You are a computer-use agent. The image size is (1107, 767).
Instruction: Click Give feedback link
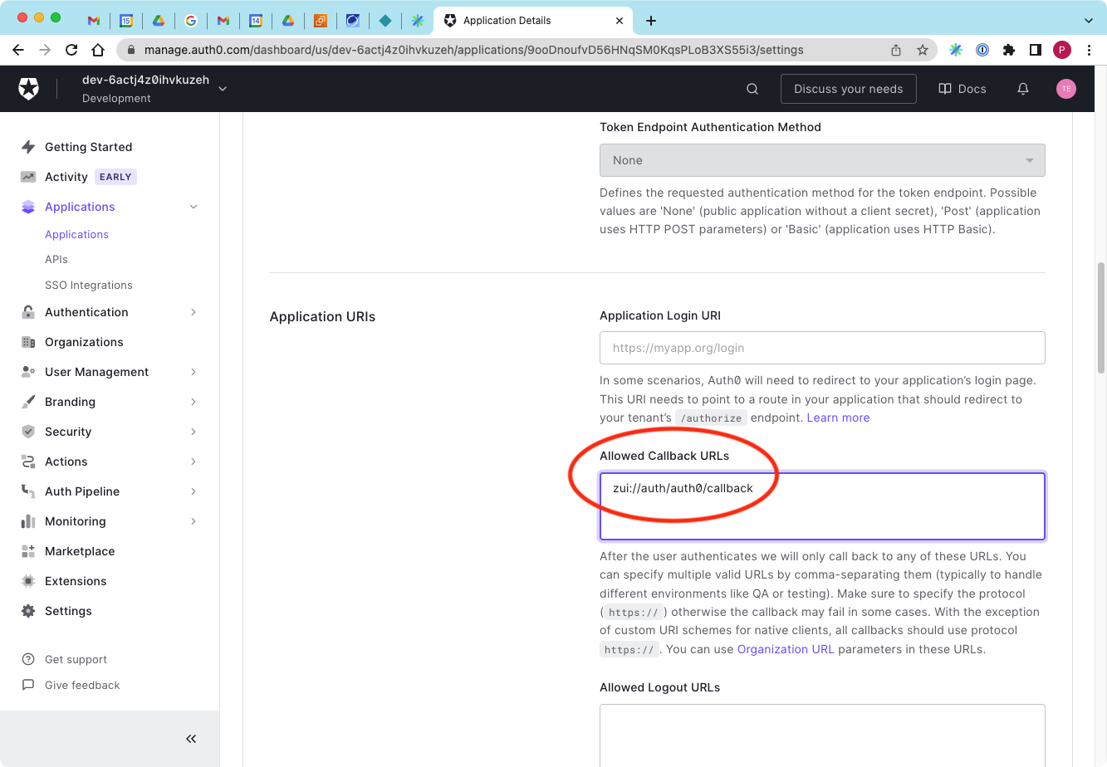coord(82,685)
